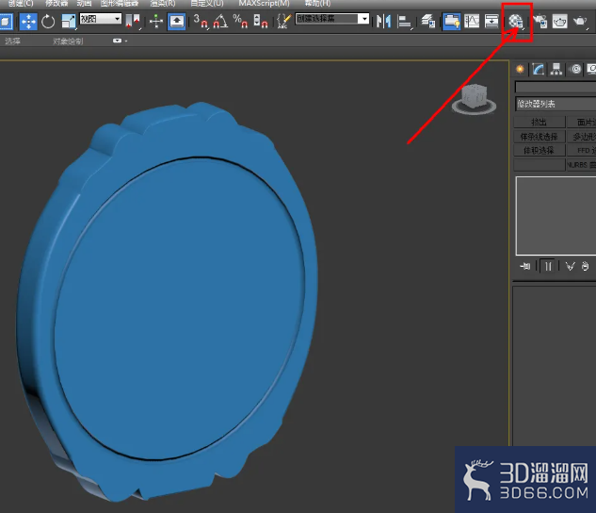This screenshot has width=596, height=513.
Task: Switch to the Motion panel tab
Action: pos(576,69)
